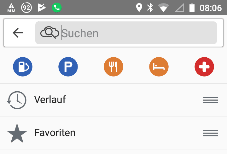Open the Verlauf history entry
Image resolution: width=227 pixels, height=154 pixels.
[113, 100]
